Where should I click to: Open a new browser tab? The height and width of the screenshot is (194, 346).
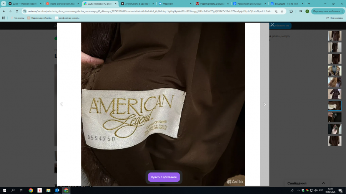coord(309,3)
